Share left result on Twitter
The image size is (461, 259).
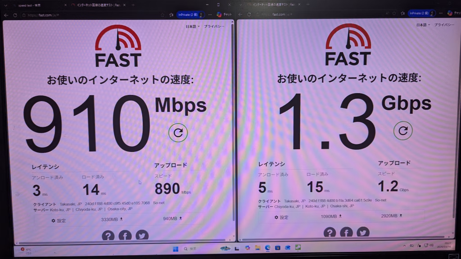142,235
